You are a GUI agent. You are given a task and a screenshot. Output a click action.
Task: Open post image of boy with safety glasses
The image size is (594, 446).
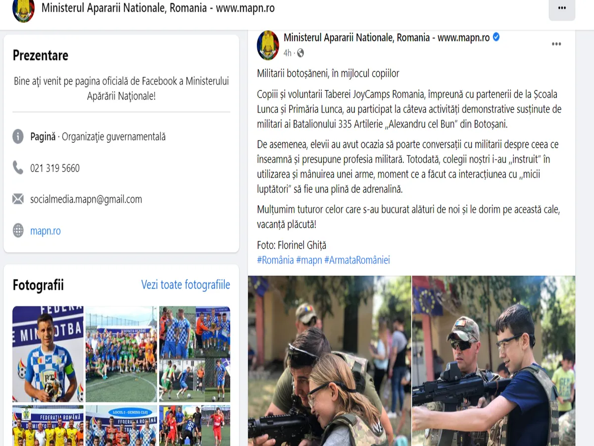tap(494, 361)
